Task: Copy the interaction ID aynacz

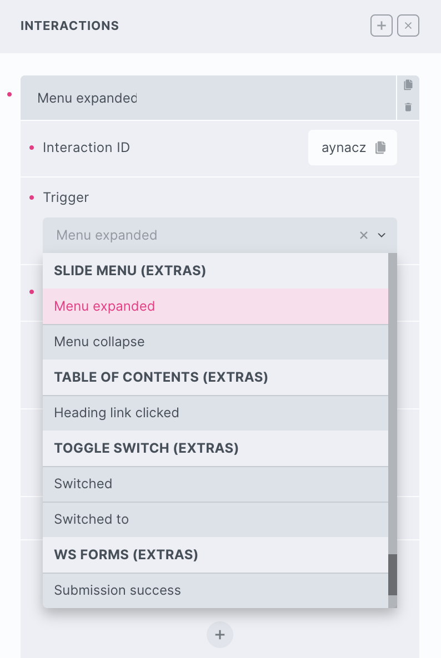Action: pos(380,148)
